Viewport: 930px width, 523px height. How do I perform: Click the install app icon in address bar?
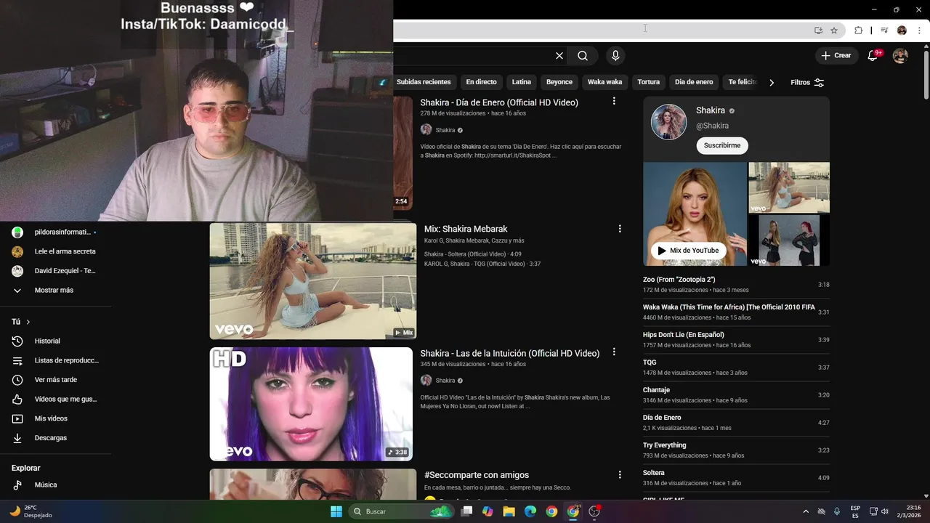818,31
